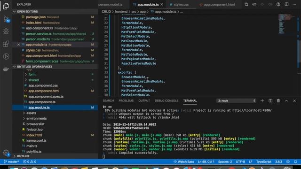Screen dimensions: 301x169
Task: Open form.component.scss in Open Editors
Action: click(55, 61)
